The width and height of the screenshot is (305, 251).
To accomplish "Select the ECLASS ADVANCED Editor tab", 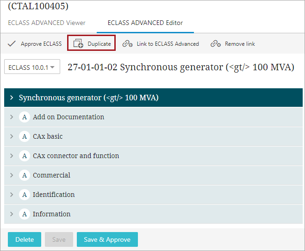I will pyautogui.click(x=145, y=23).
